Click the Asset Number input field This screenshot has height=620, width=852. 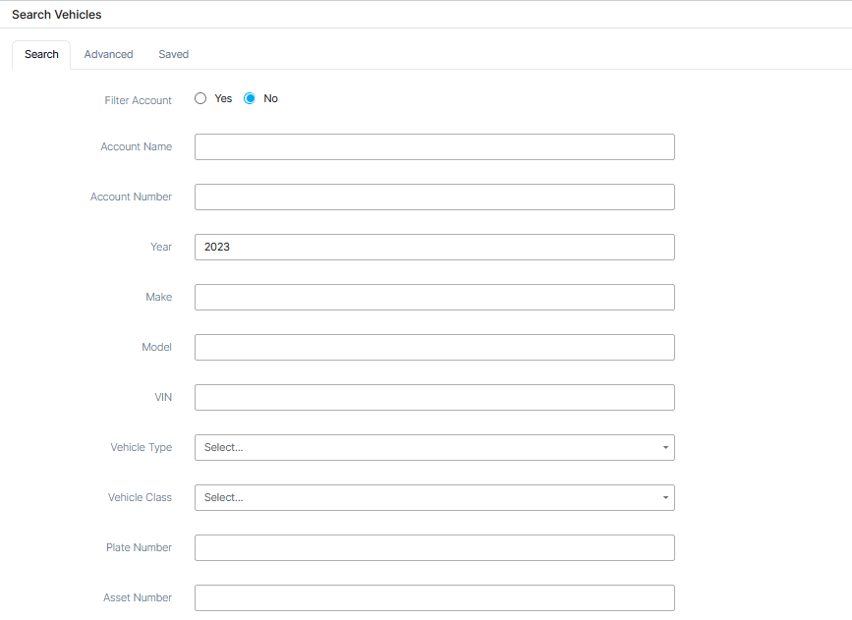pos(434,598)
